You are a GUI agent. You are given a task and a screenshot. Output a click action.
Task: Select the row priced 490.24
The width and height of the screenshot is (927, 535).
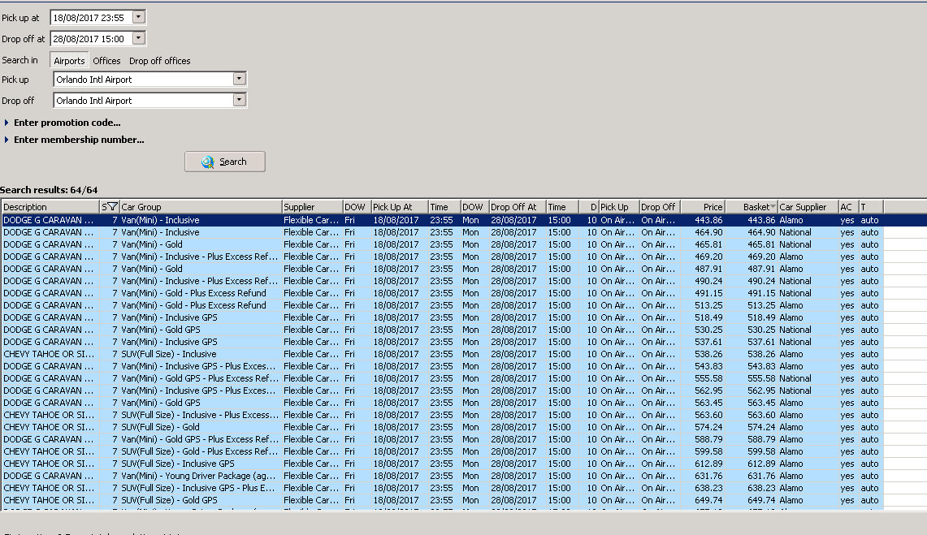[442, 281]
